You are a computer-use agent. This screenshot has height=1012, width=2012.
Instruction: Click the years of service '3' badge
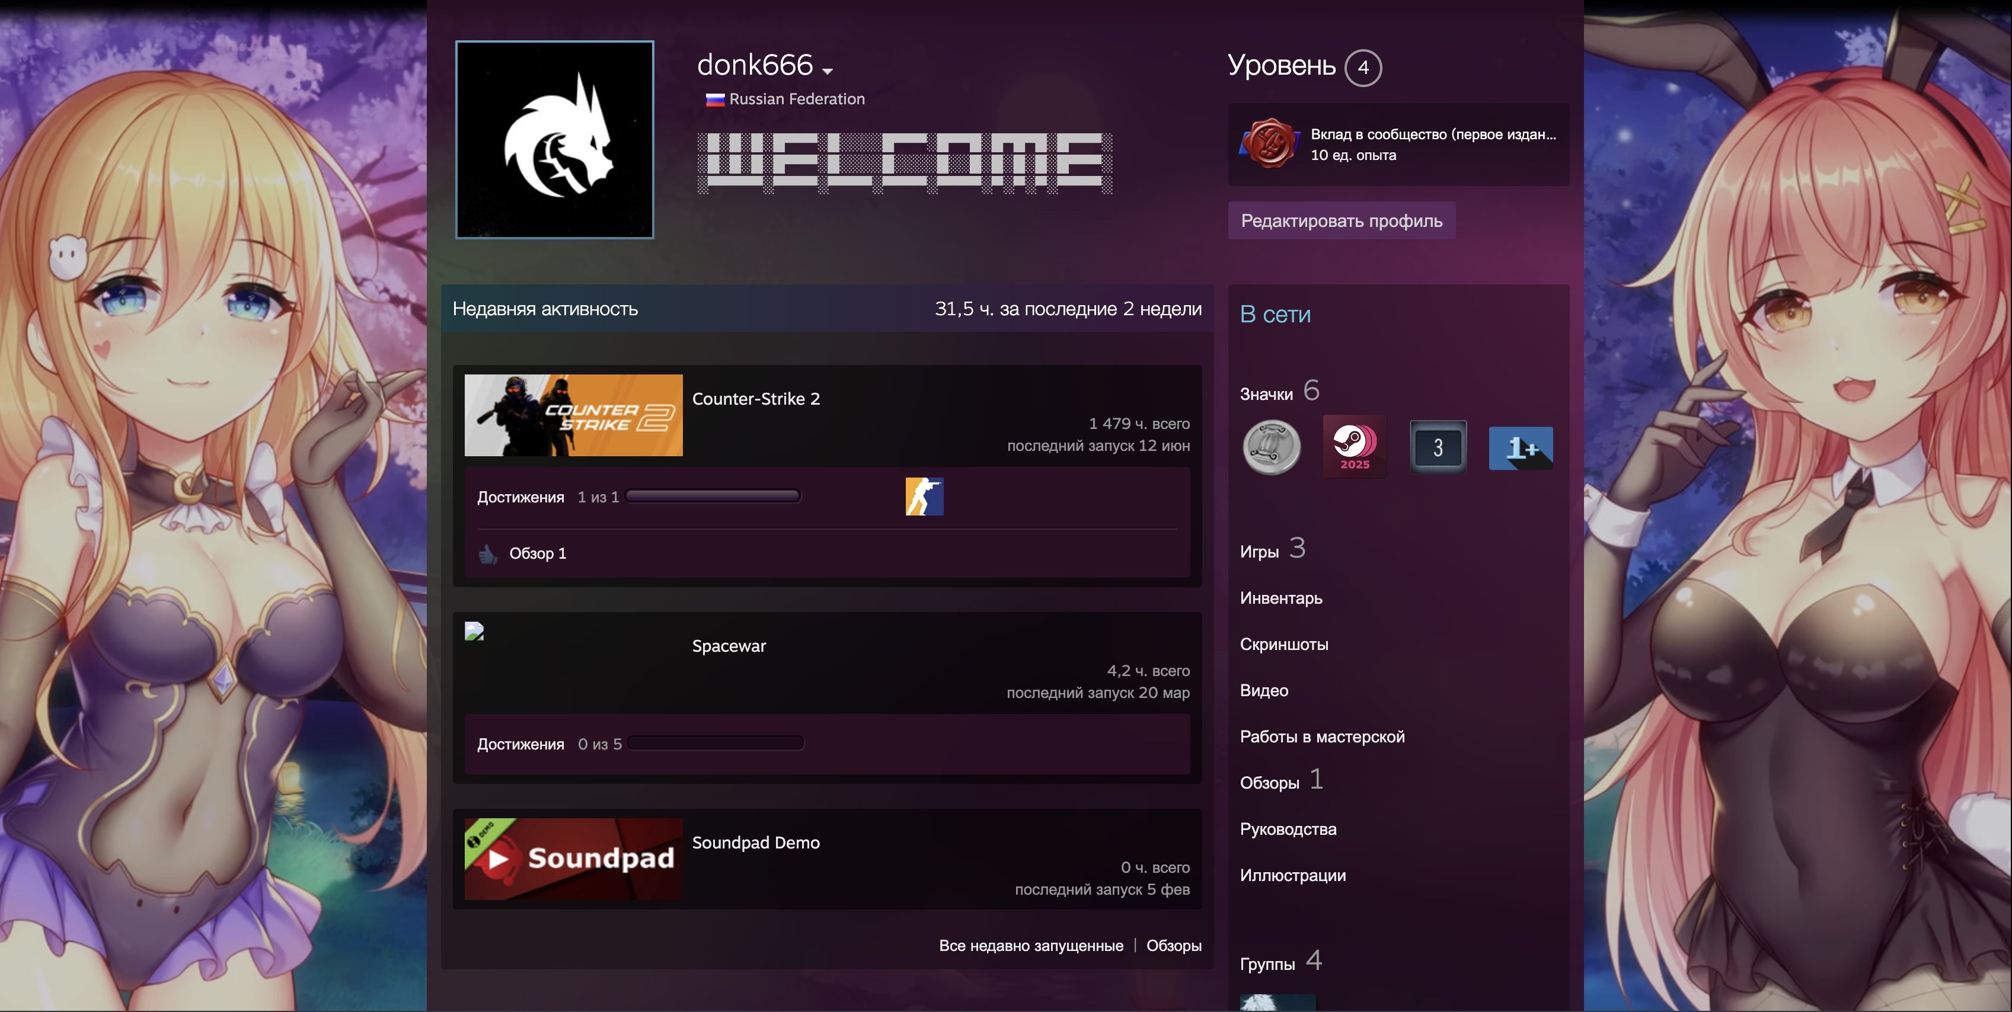[x=1438, y=447]
